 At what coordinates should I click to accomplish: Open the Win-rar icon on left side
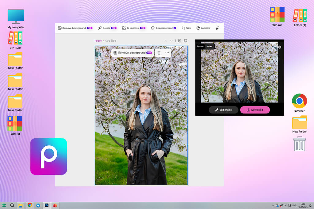[15, 125]
